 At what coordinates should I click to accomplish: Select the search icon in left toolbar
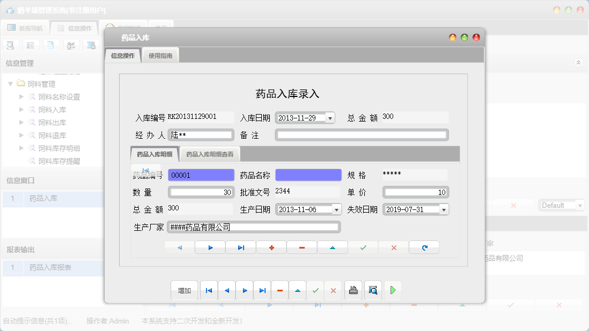coord(11,45)
